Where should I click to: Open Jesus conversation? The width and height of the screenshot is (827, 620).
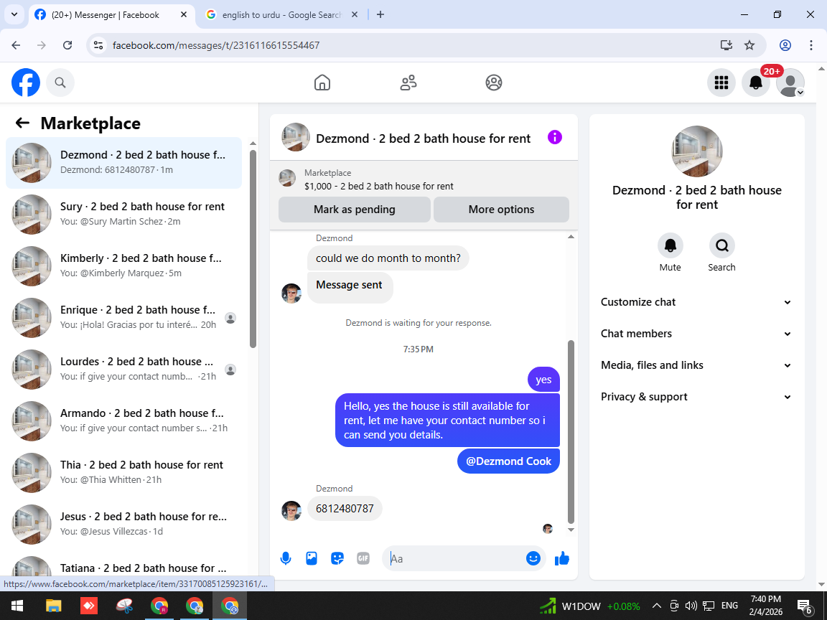[124, 524]
